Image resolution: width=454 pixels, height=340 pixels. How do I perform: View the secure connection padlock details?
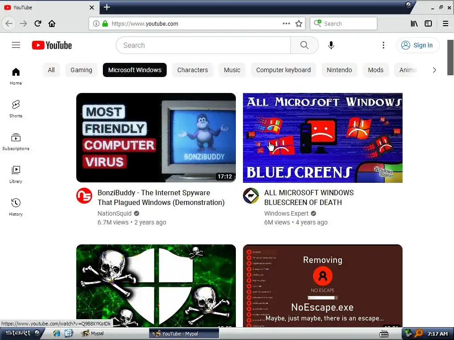[105, 23]
